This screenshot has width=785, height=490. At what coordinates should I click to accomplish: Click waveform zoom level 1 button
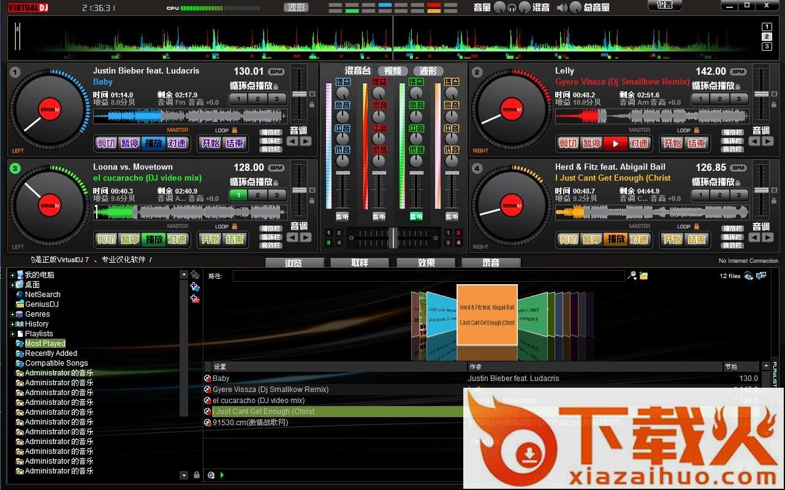[767, 27]
